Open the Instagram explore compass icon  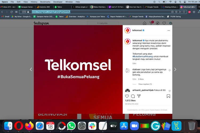point(158,23)
